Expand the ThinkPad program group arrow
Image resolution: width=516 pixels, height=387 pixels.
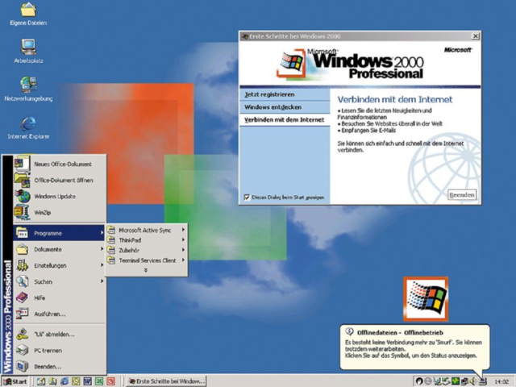click(x=183, y=240)
